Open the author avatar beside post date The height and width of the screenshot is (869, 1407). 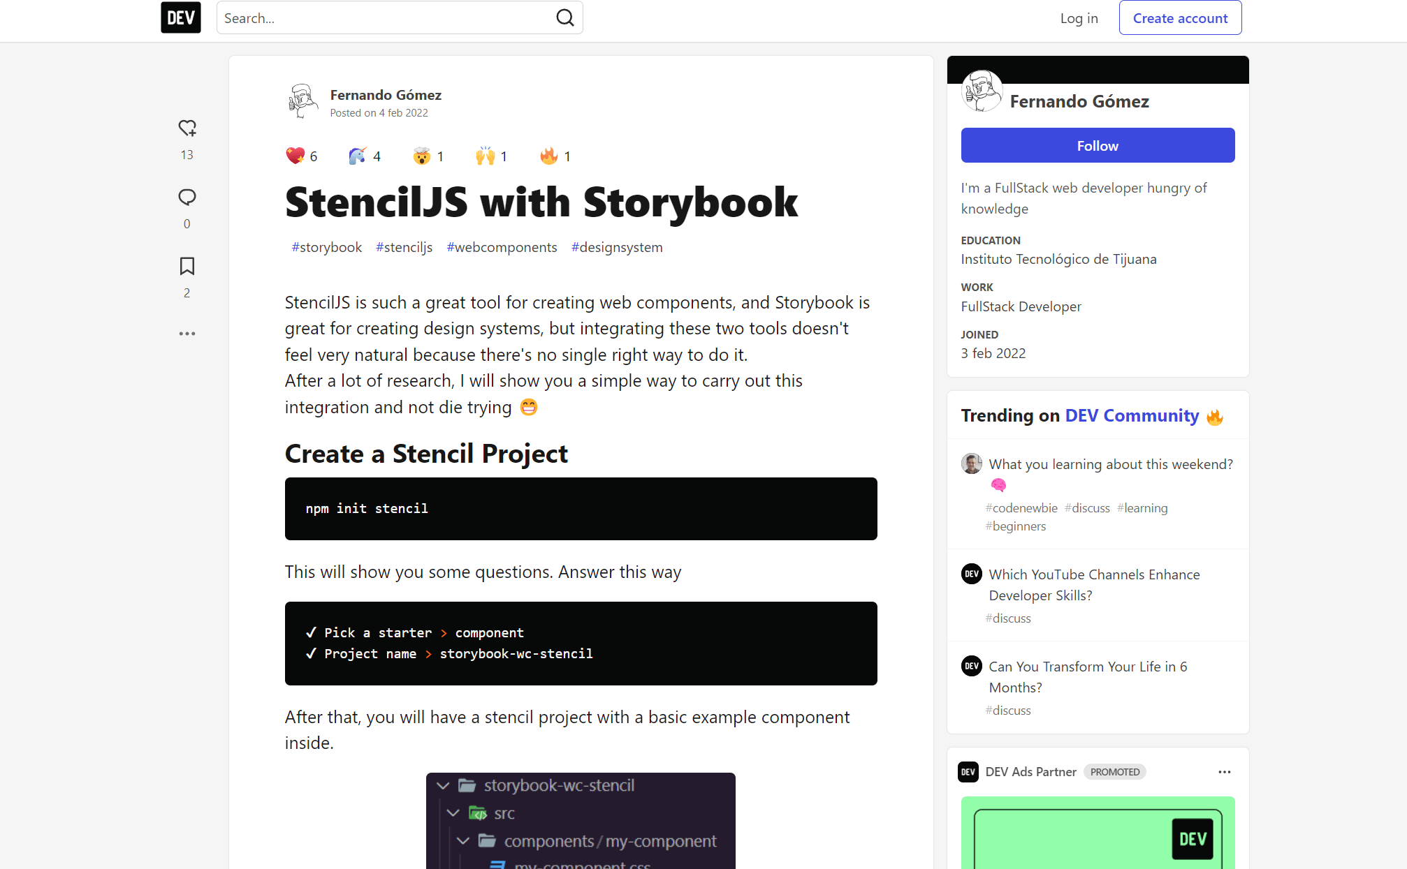pyautogui.click(x=302, y=101)
